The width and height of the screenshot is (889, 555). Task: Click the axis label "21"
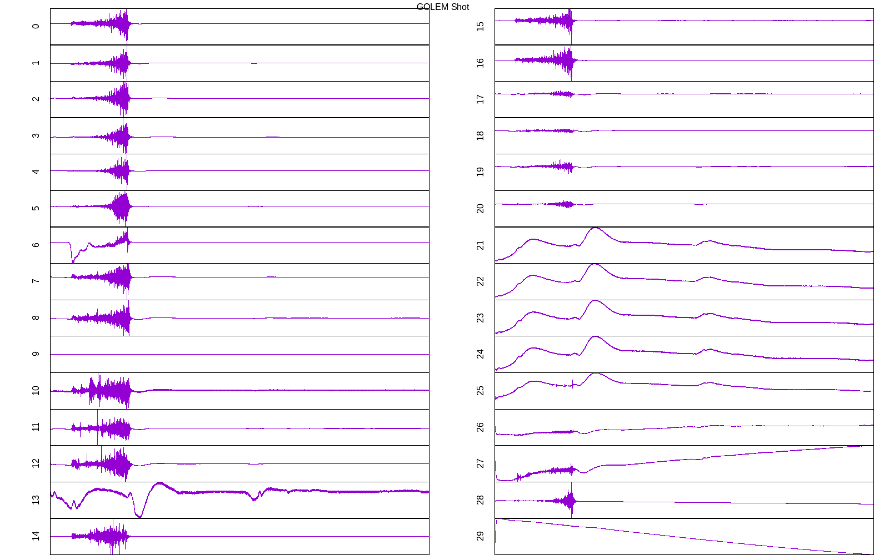(481, 245)
